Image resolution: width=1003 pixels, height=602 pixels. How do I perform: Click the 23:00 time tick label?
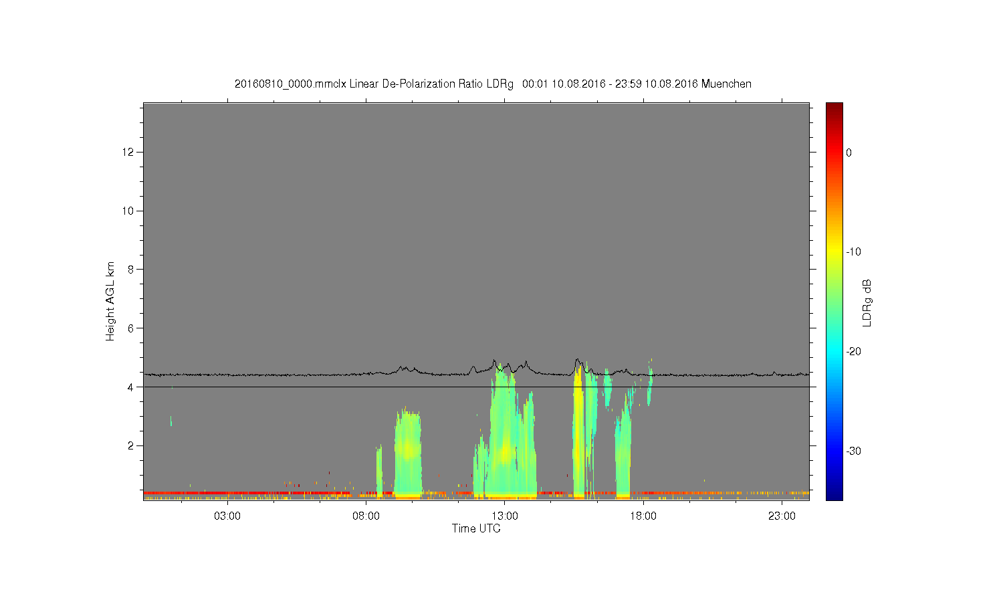[782, 516]
